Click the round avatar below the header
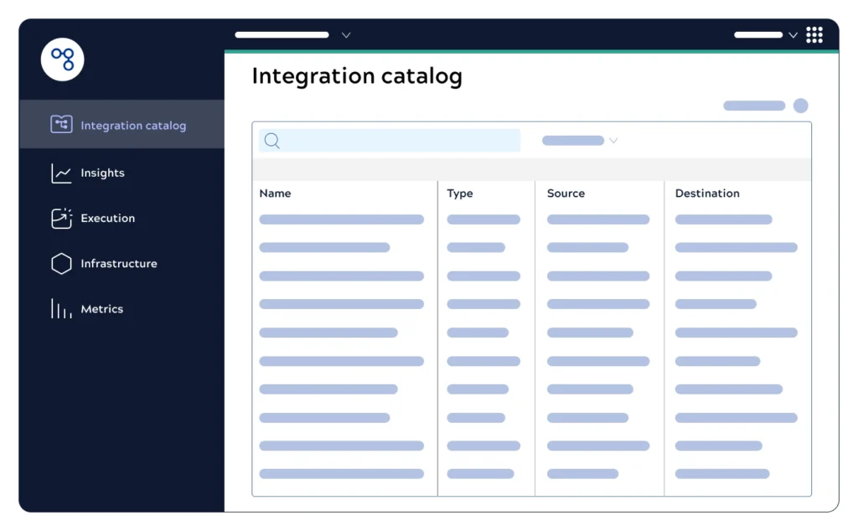Image resolution: width=858 pixels, height=531 pixels. click(800, 106)
